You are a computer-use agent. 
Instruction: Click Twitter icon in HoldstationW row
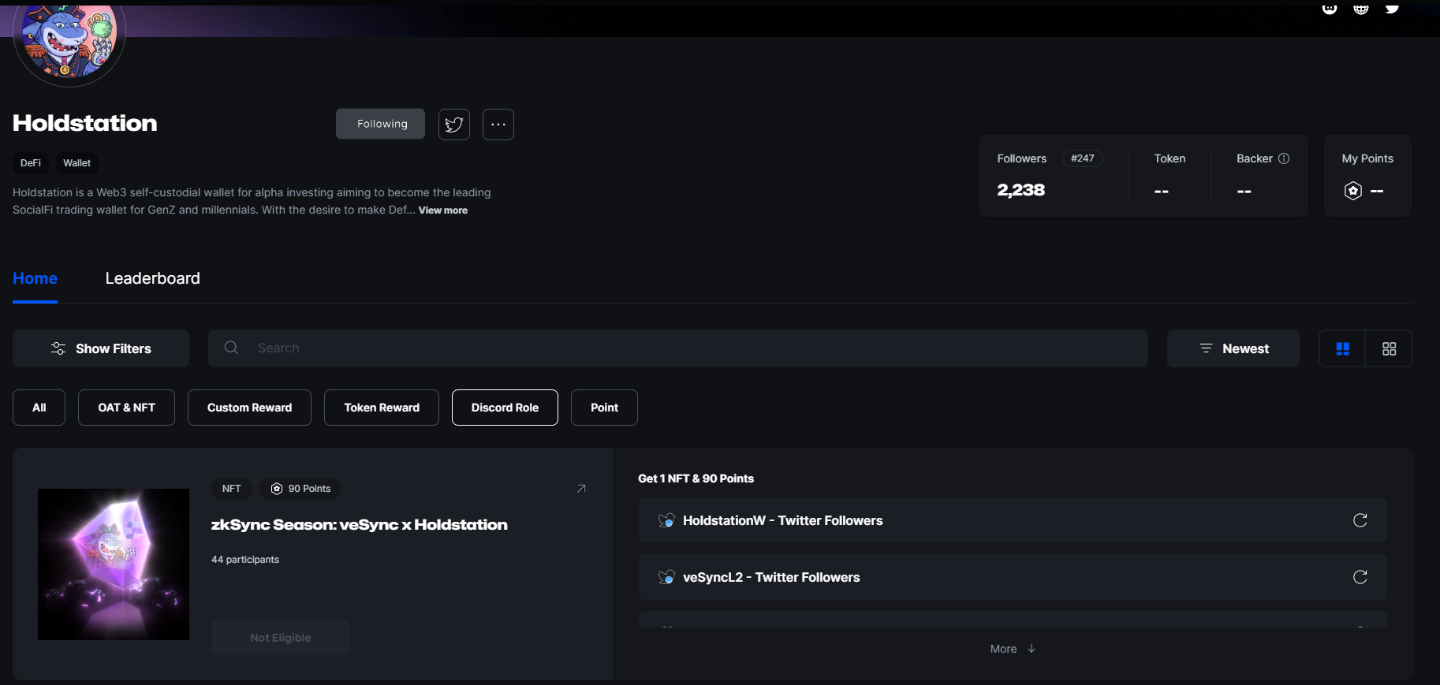point(666,520)
